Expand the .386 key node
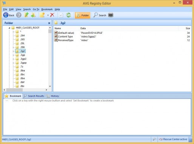 click(x=14, y=47)
